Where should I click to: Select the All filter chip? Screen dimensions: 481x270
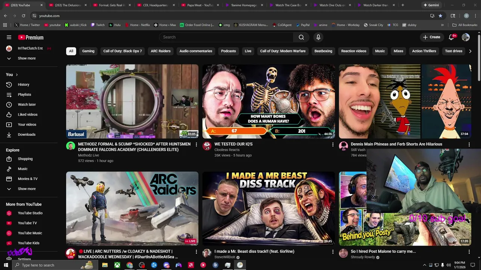[x=71, y=51]
